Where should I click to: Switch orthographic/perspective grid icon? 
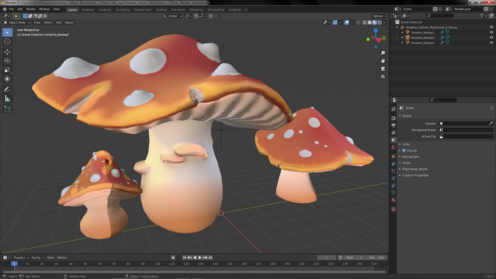(383, 77)
